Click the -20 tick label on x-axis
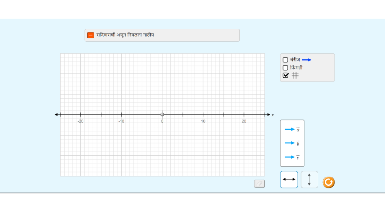 click(x=80, y=121)
